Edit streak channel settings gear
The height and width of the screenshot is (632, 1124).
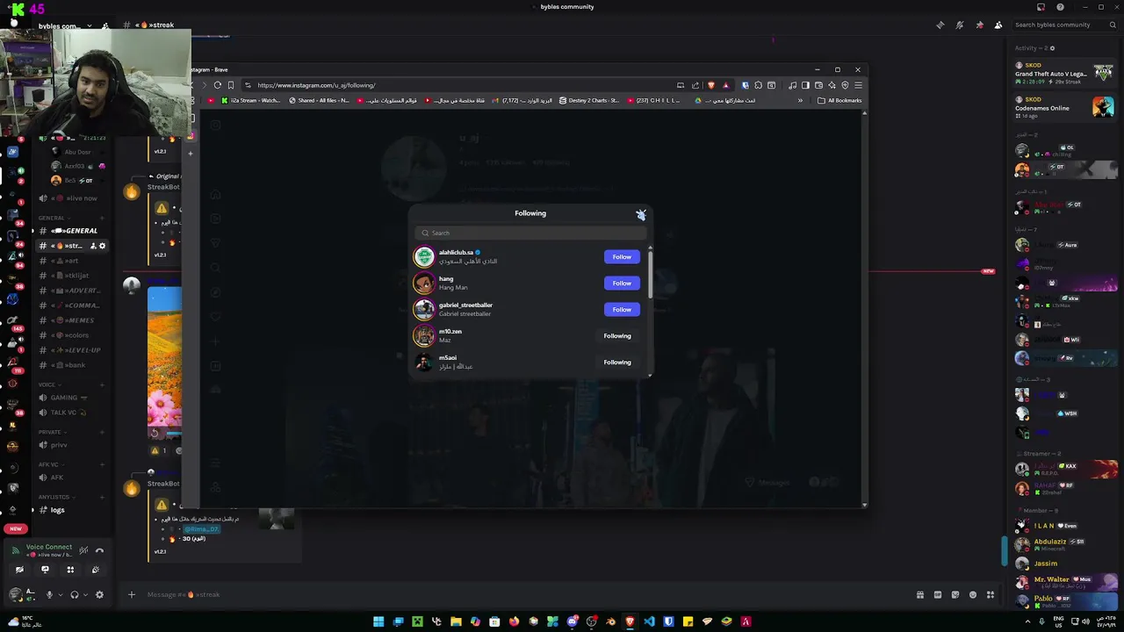click(102, 246)
